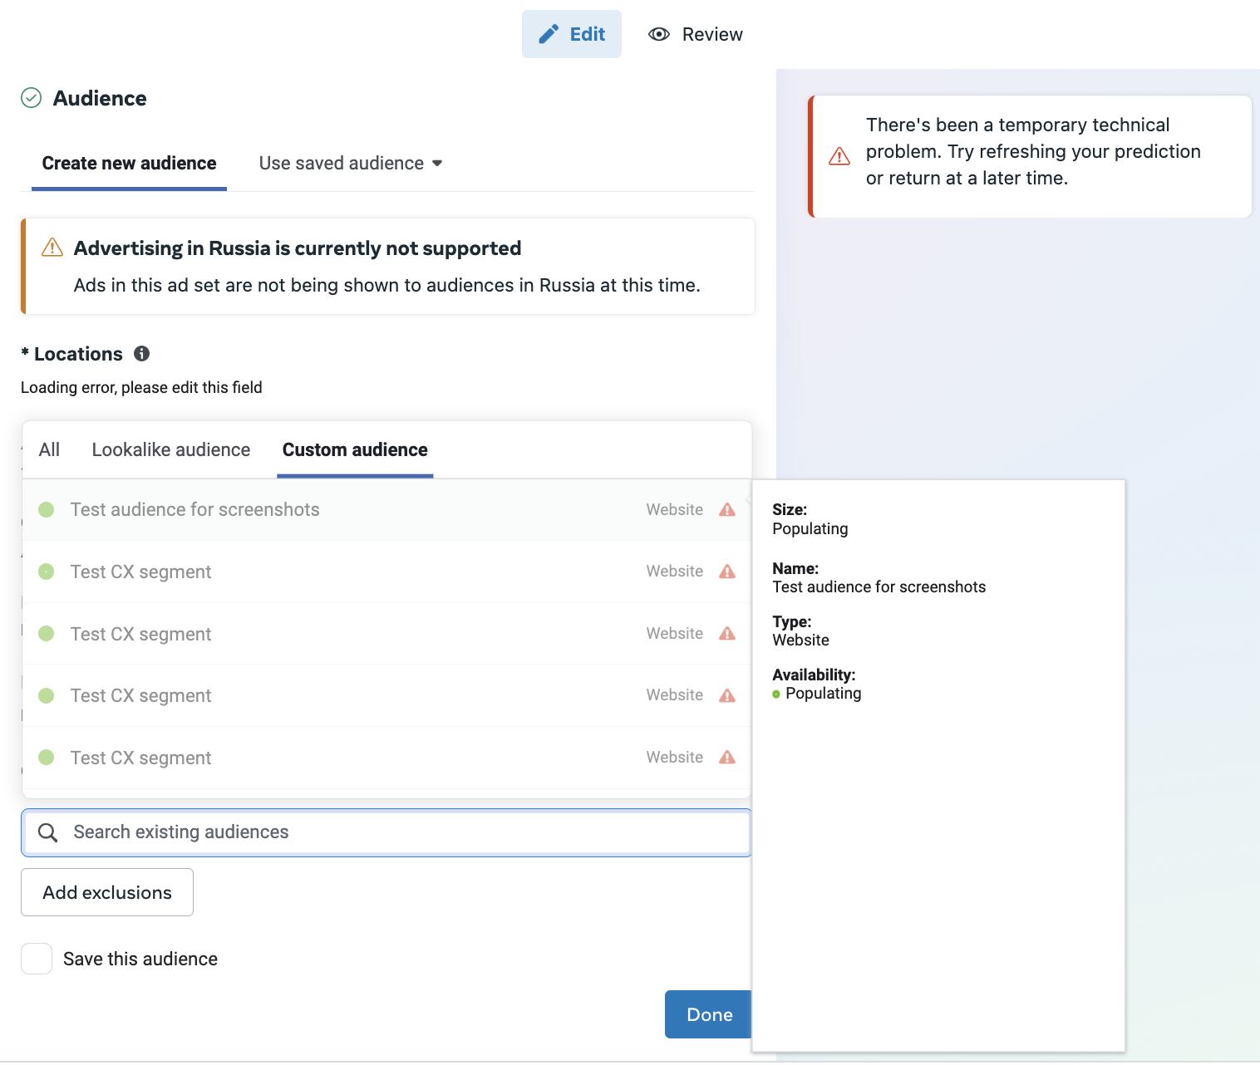Switch to Create new audience tab

point(129,163)
